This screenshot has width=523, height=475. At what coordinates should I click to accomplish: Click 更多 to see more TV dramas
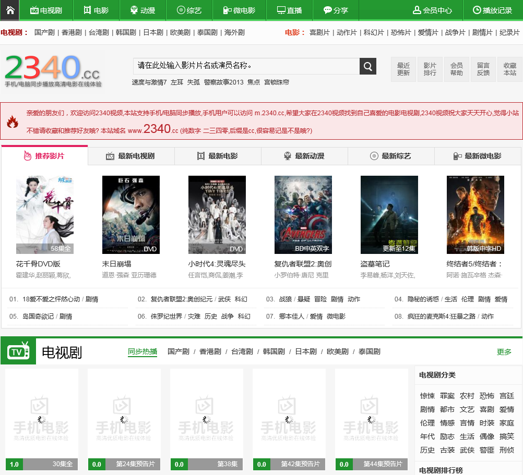[504, 352]
